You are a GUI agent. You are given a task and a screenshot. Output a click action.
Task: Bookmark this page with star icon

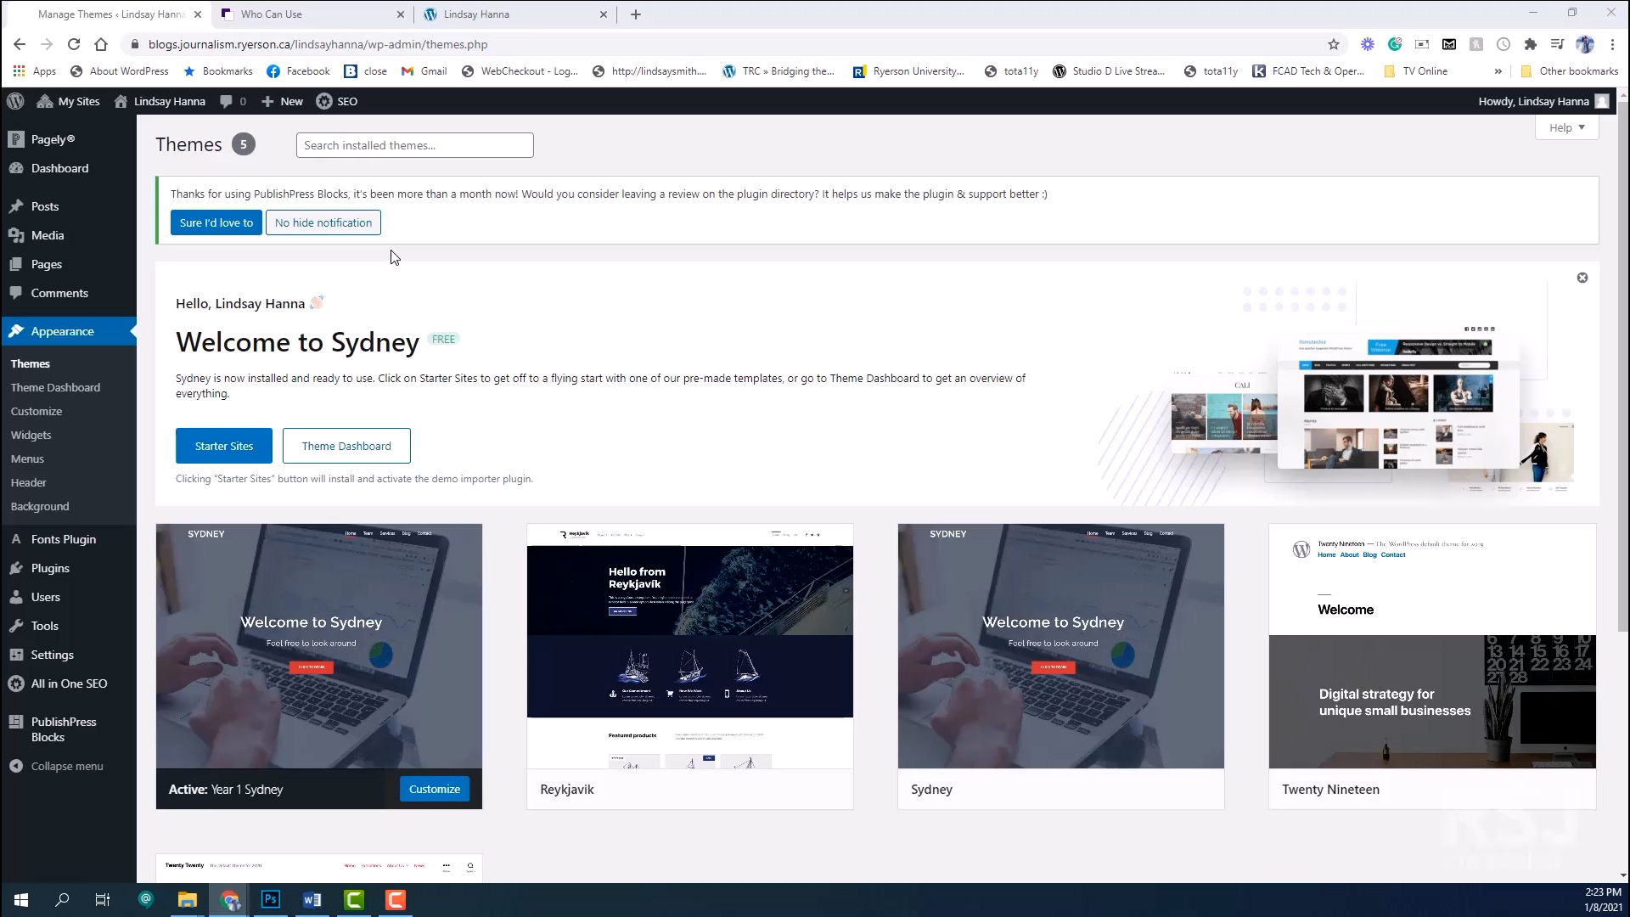pos(1333,44)
